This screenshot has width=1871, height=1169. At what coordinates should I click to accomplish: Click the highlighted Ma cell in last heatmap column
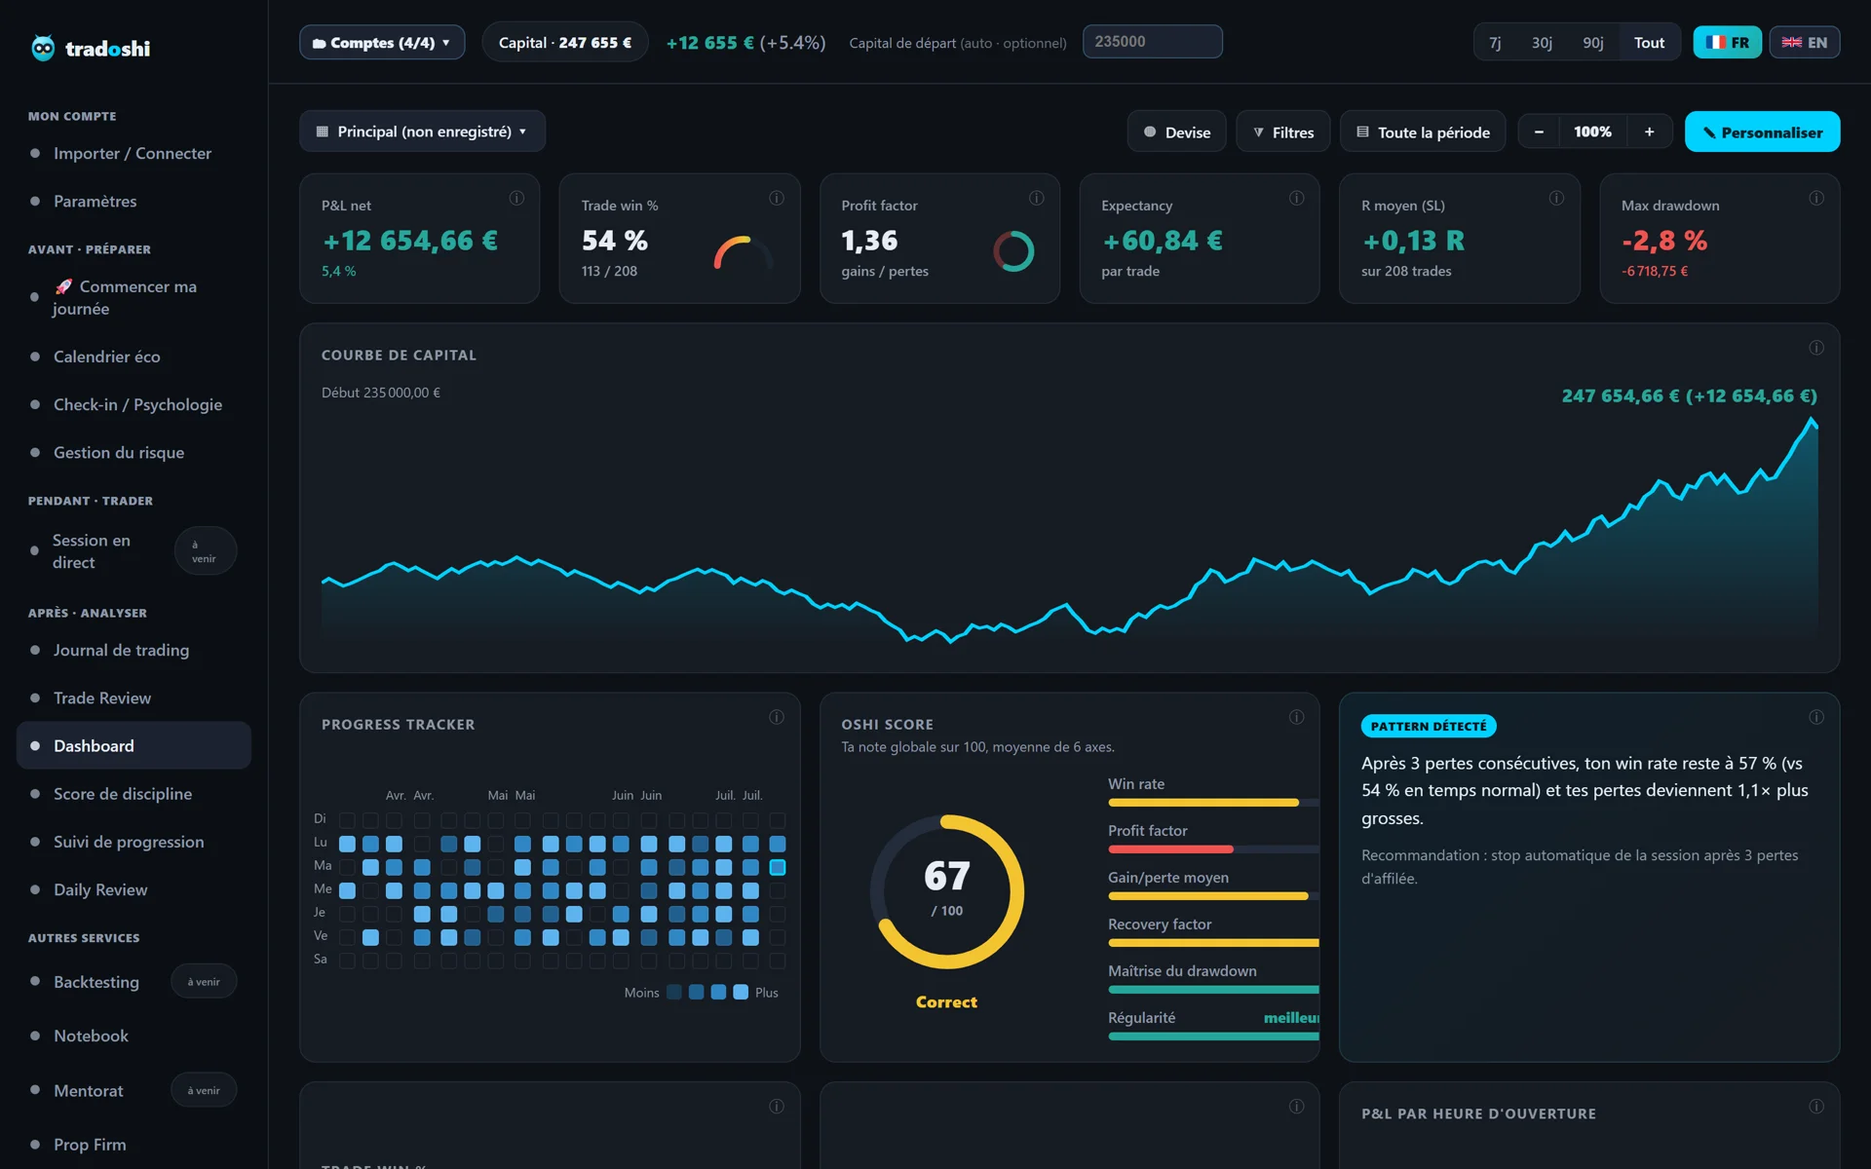(x=778, y=867)
